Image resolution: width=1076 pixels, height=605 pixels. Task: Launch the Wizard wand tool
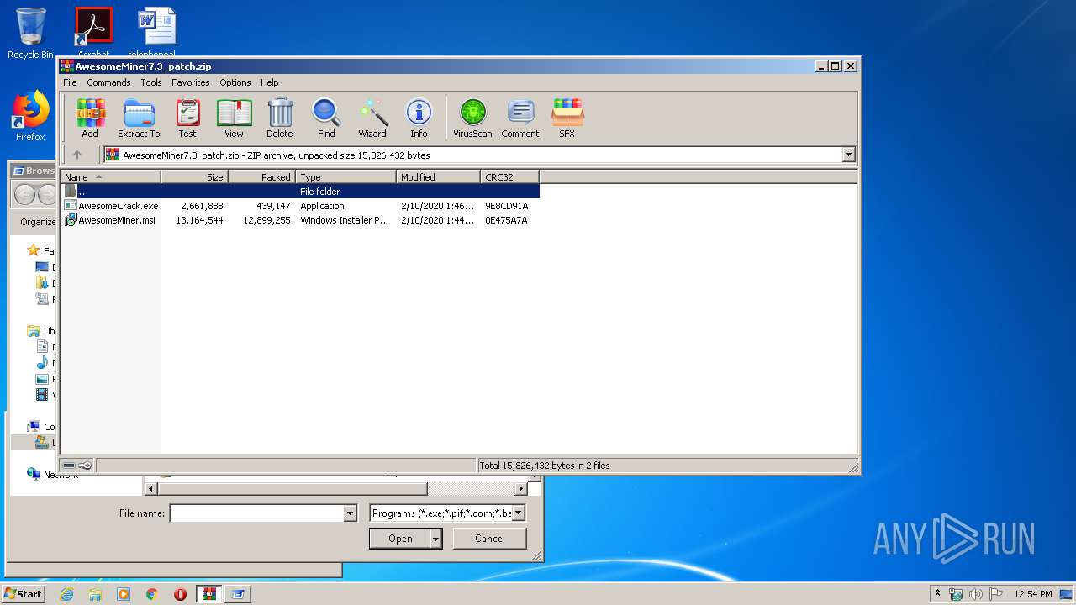[x=372, y=118]
